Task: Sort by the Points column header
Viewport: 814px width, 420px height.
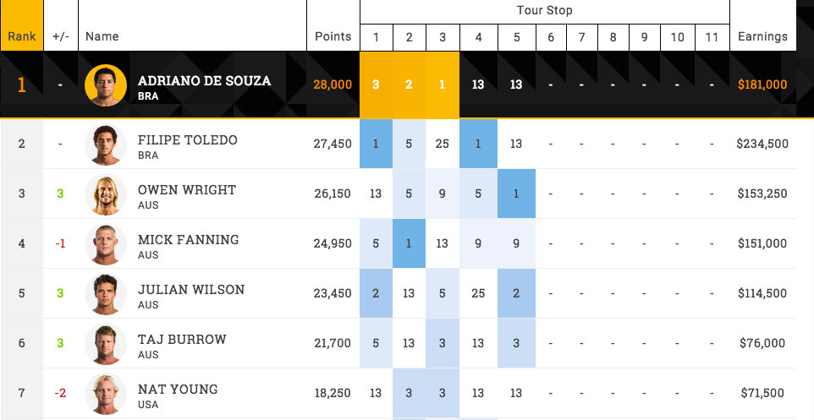Action: click(333, 36)
